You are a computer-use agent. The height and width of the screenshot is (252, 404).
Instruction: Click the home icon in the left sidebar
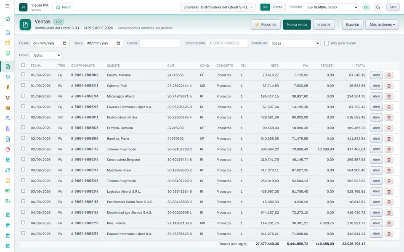tap(8, 19)
